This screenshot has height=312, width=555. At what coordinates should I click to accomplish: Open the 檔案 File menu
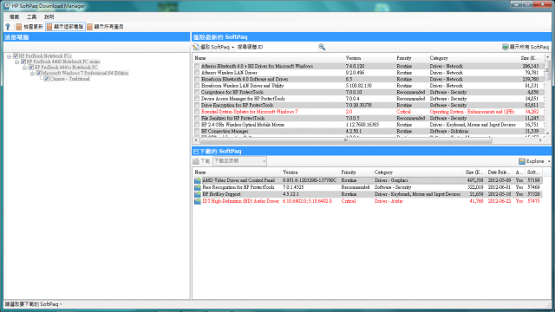(14, 17)
